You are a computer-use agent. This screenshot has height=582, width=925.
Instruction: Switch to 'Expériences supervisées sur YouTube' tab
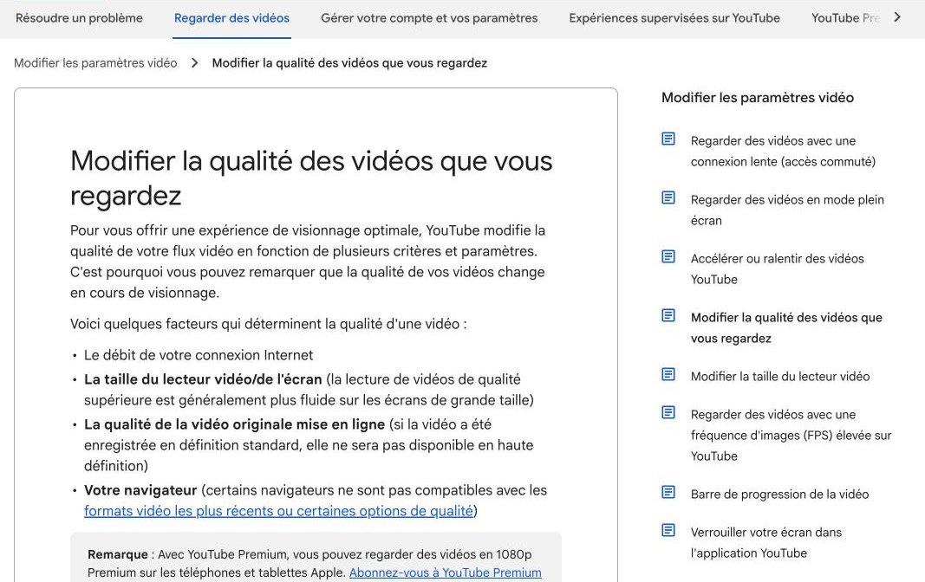[x=674, y=18]
